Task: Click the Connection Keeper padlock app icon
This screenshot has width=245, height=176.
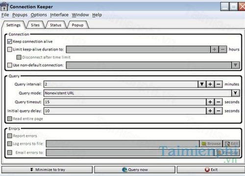Action: pos(4,6)
